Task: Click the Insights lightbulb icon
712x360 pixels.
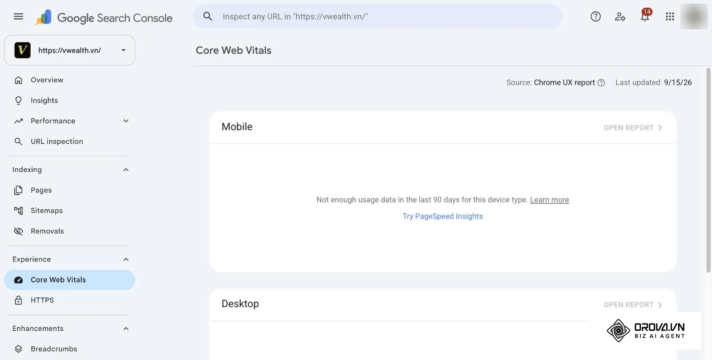Action: tap(18, 101)
